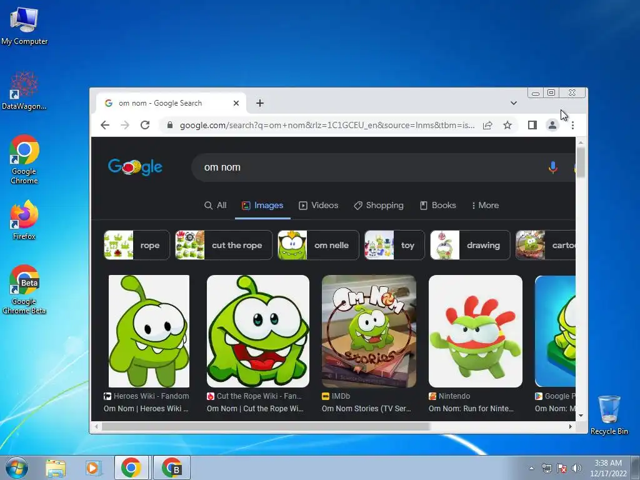This screenshot has height=480, width=640.
Task: Open the Windows Start menu
Action: tap(17, 467)
